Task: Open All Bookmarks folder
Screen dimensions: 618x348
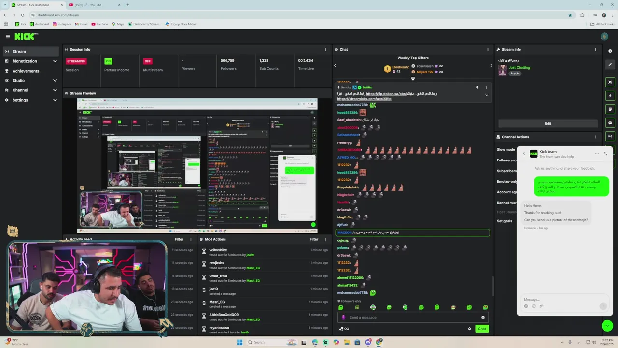Action: 602,24
